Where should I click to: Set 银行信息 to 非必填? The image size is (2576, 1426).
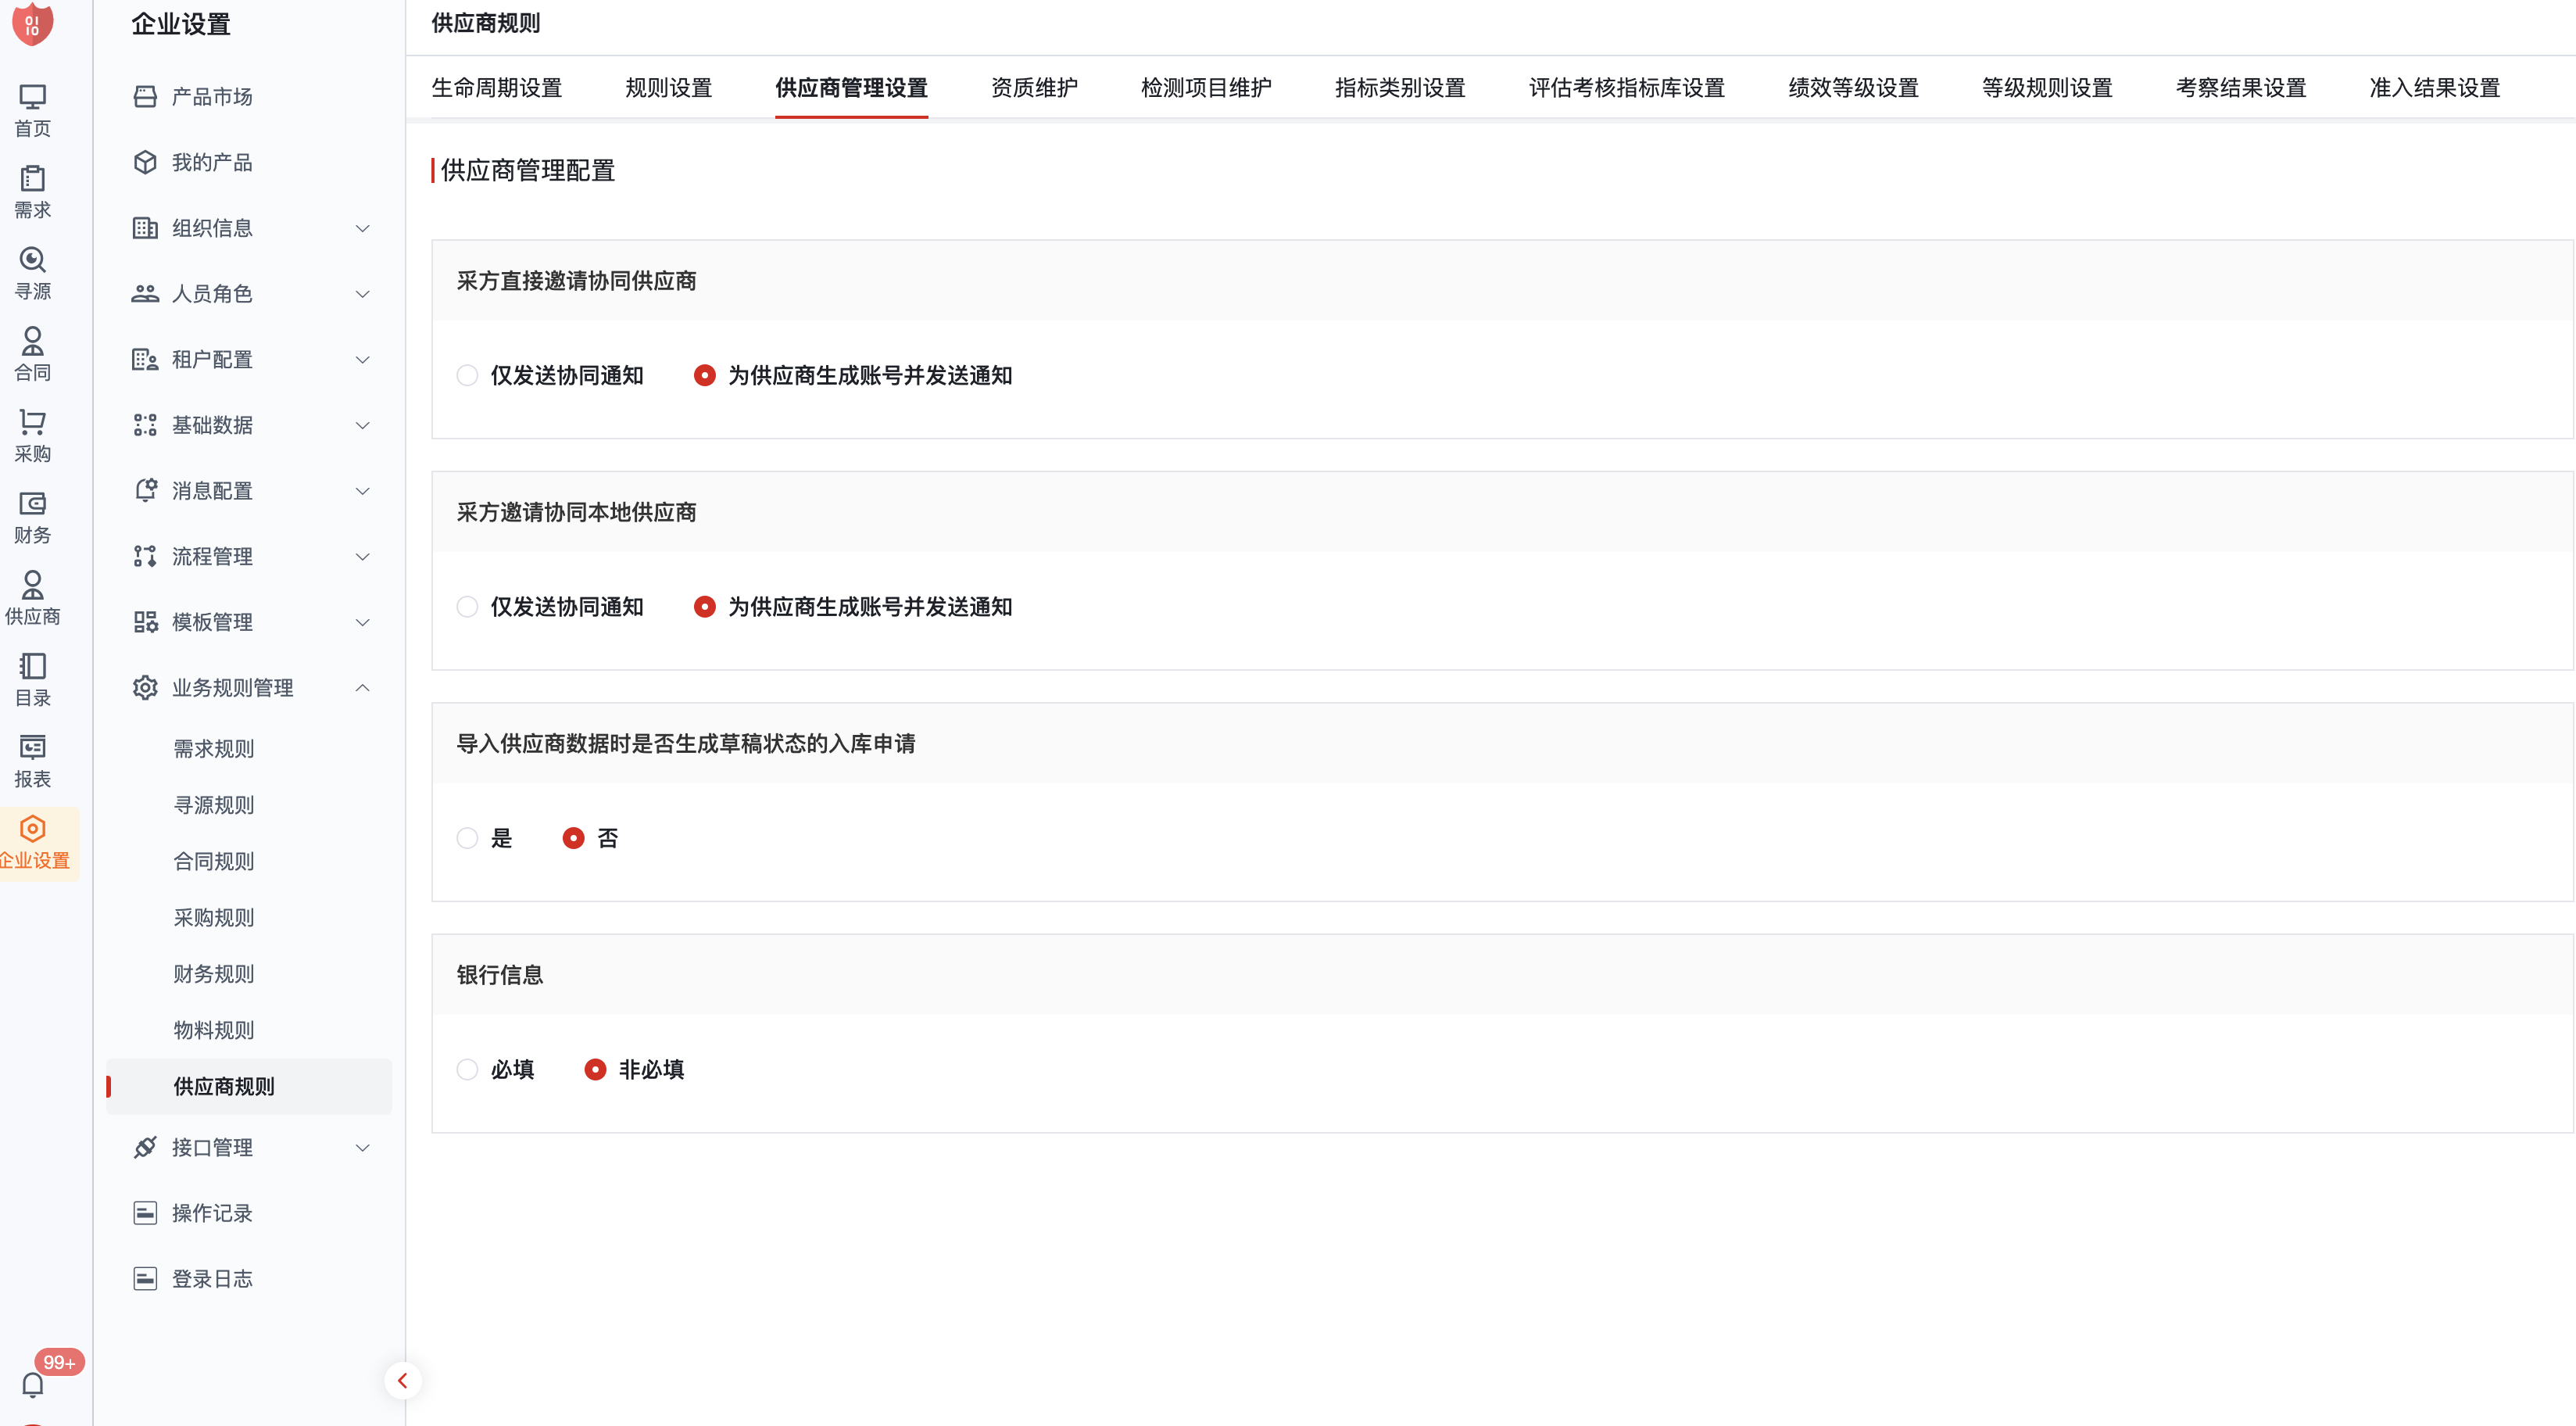pyautogui.click(x=595, y=1069)
